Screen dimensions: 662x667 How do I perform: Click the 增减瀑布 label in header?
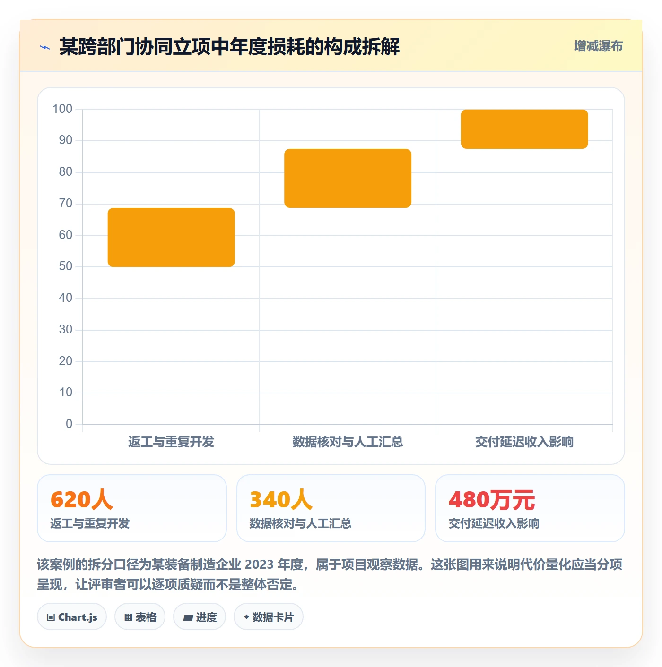[598, 46]
